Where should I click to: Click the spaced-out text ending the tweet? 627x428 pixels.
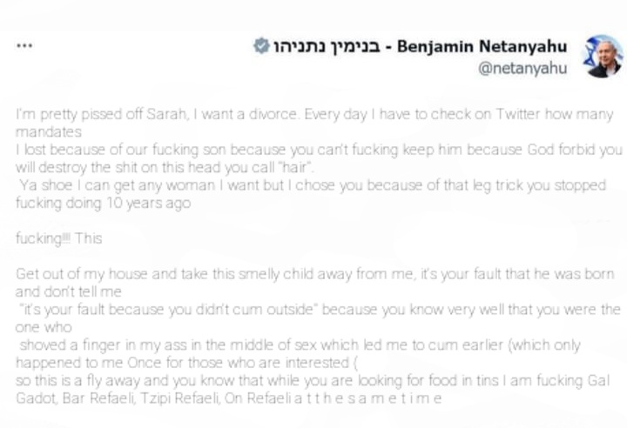coord(367,398)
